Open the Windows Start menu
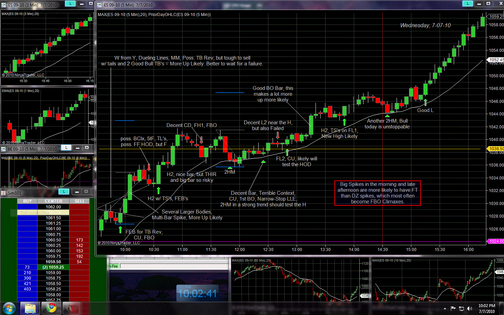Screen dimensions: 504x315 (9, 308)
